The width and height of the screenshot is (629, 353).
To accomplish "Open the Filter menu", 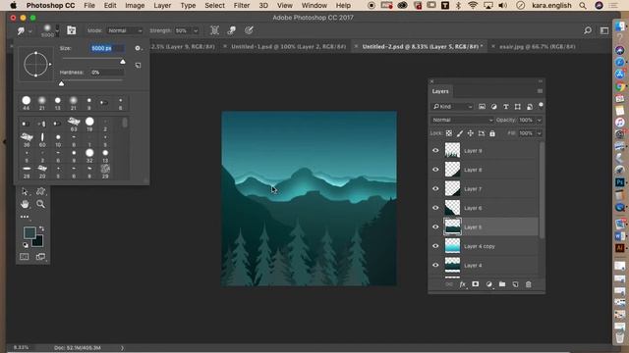I will click(x=242, y=6).
